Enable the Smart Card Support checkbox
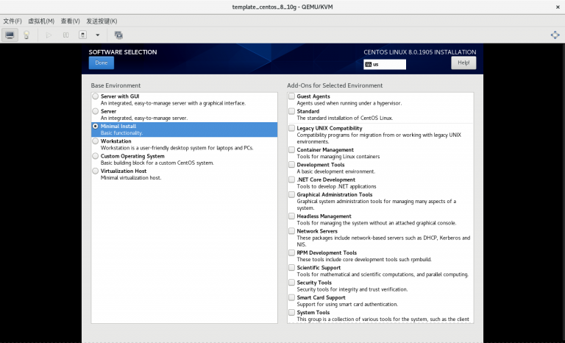Screen dimensions: 565x343 pyautogui.click(x=291, y=297)
